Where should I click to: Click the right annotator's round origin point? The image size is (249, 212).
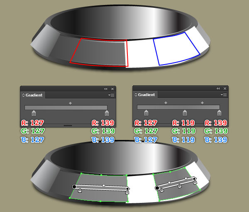(157, 188)
